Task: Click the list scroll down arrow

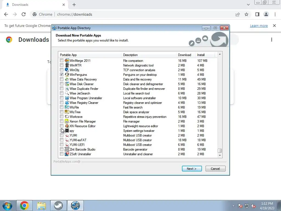Action: click(x=220, y=156)
